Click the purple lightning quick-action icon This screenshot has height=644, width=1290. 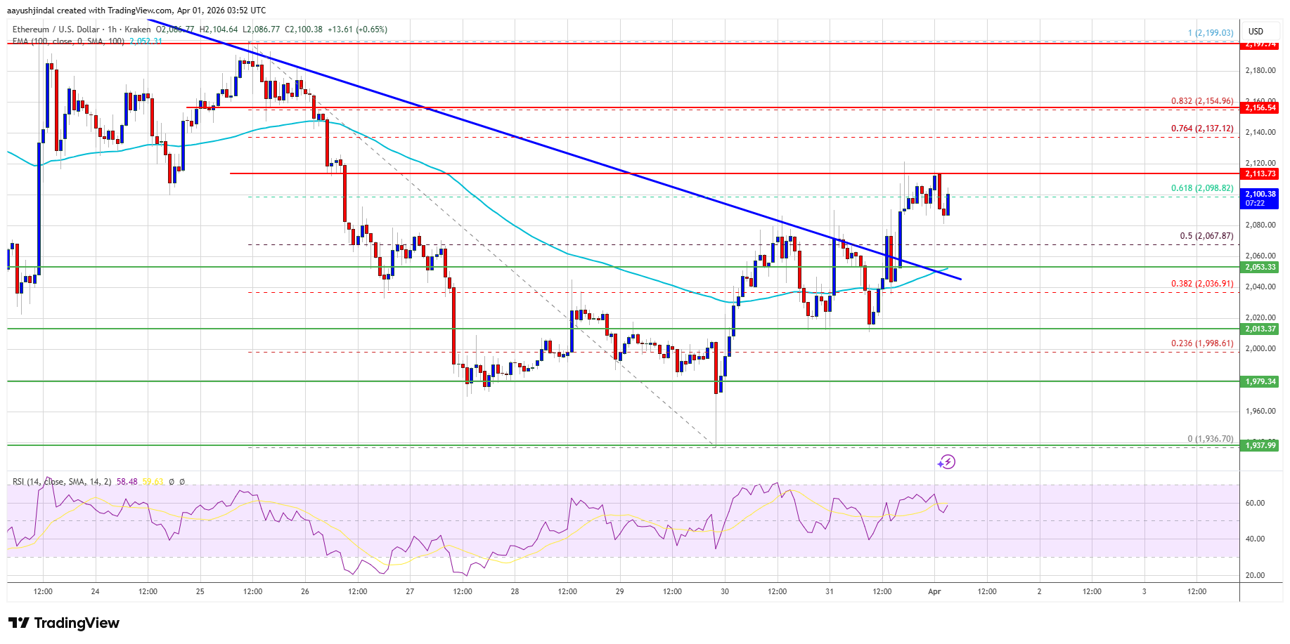(948, 461)
